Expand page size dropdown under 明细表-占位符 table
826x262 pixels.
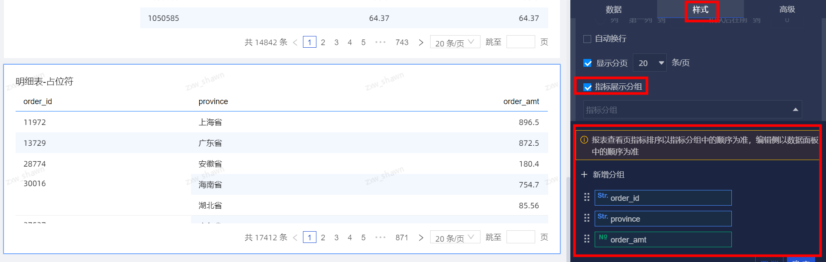tap(454, 238)
